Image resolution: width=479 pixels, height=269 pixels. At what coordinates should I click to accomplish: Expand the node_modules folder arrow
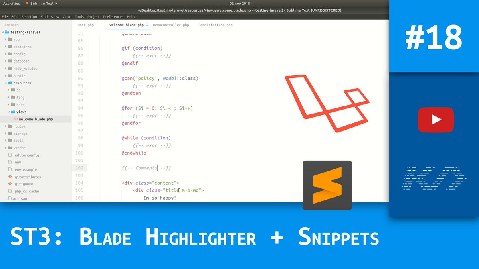coord(6,69)
